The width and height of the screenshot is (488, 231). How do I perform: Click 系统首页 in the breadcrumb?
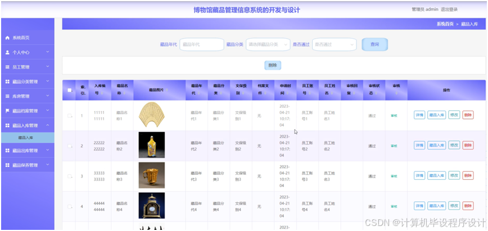pyautogui.click(x=445, y=24)
